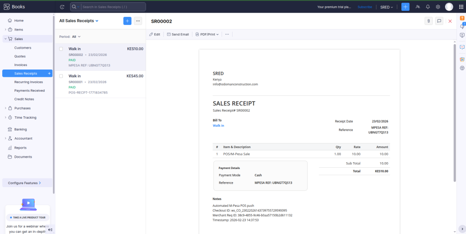This screenshot has height=234, width=466.
Task: Open All Sales Receipts view dropdown
Action: [x=79, y=21]
